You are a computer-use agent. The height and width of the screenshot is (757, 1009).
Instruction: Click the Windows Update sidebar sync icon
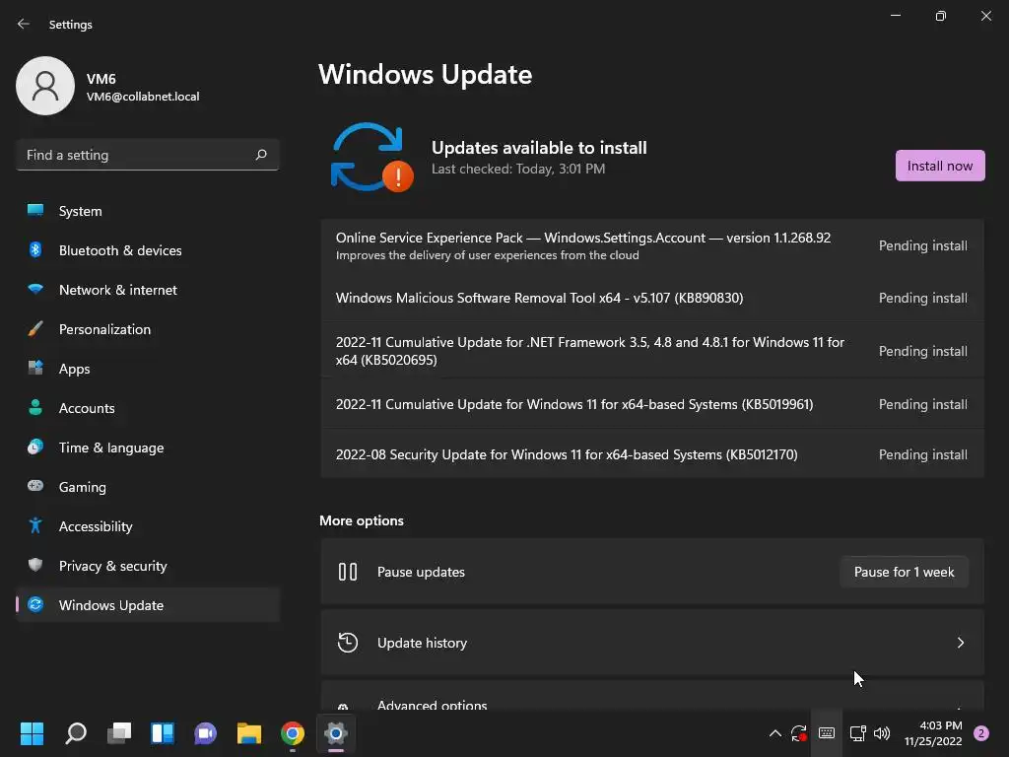(35, 604)
